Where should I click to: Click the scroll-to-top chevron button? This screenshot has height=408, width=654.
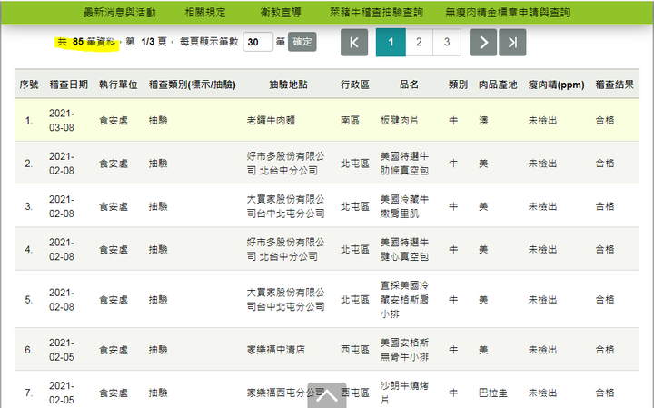click(x=327, y=395)
